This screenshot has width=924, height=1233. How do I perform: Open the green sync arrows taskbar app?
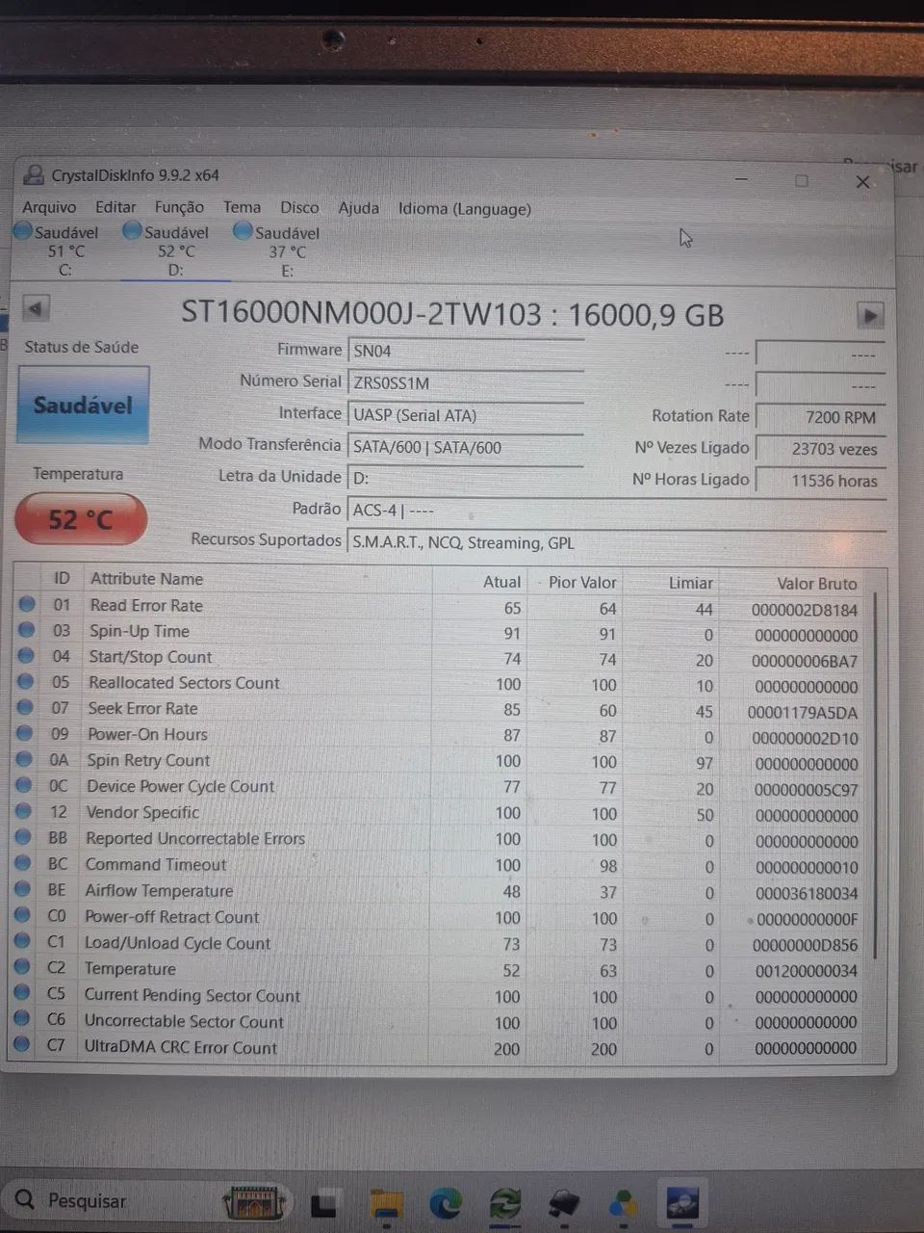pos(504,1203)
